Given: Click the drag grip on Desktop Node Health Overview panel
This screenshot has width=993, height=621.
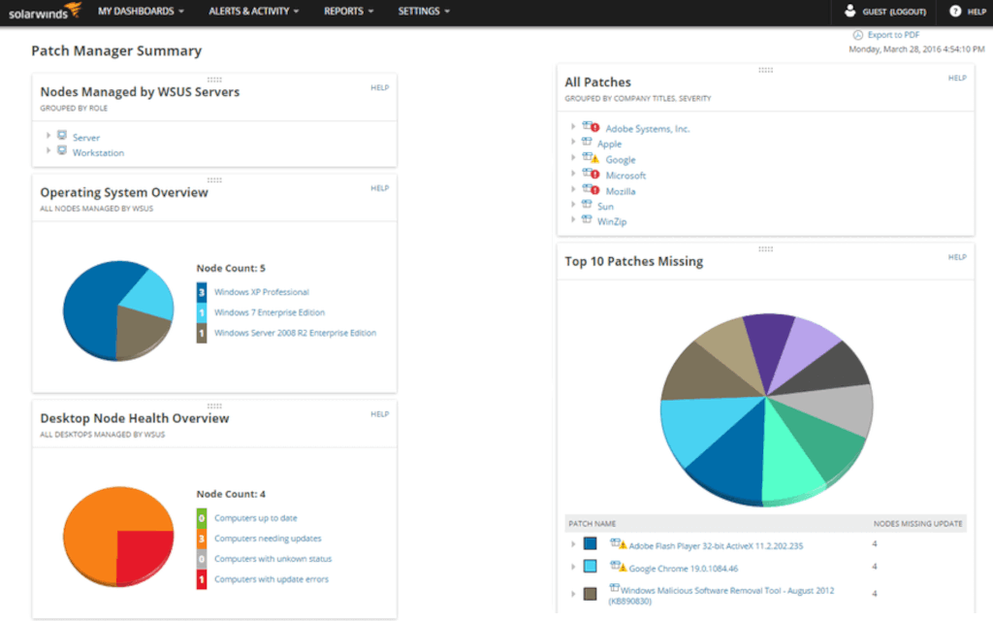Looking at the screenshot, I should [x=214, y=407].
